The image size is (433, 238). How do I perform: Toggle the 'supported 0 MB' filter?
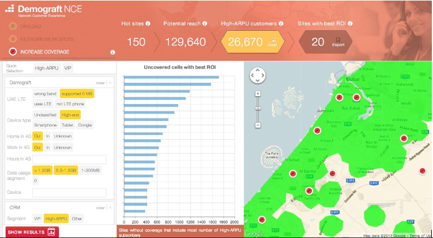coord(77,94)
